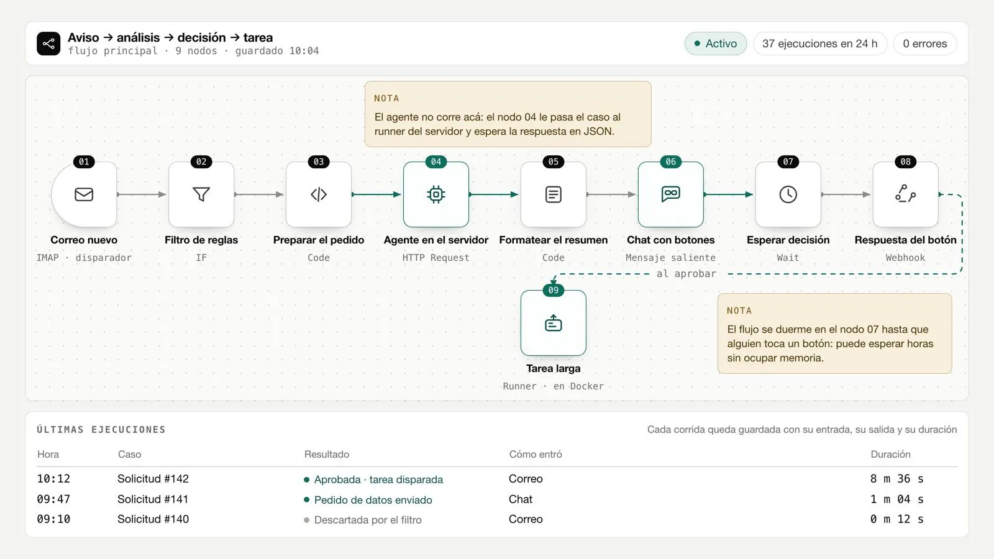
Task: Click the 'HTTP Request' type label
Action: 436,257
